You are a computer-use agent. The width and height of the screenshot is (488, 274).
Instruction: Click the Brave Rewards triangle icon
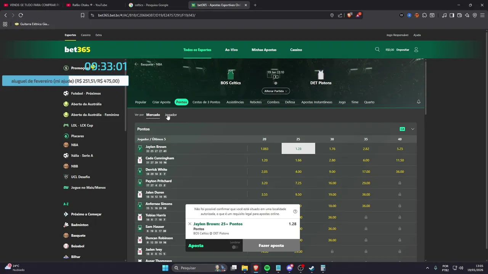[358, 15]
